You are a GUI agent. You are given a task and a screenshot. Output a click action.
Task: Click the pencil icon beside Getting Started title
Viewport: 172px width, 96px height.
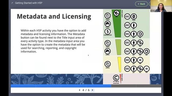[12, 3]
